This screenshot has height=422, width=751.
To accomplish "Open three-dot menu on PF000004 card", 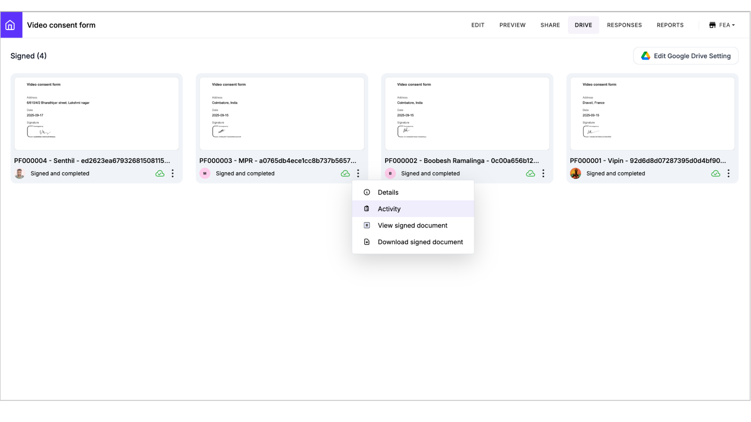I will (x=172, y=173).
